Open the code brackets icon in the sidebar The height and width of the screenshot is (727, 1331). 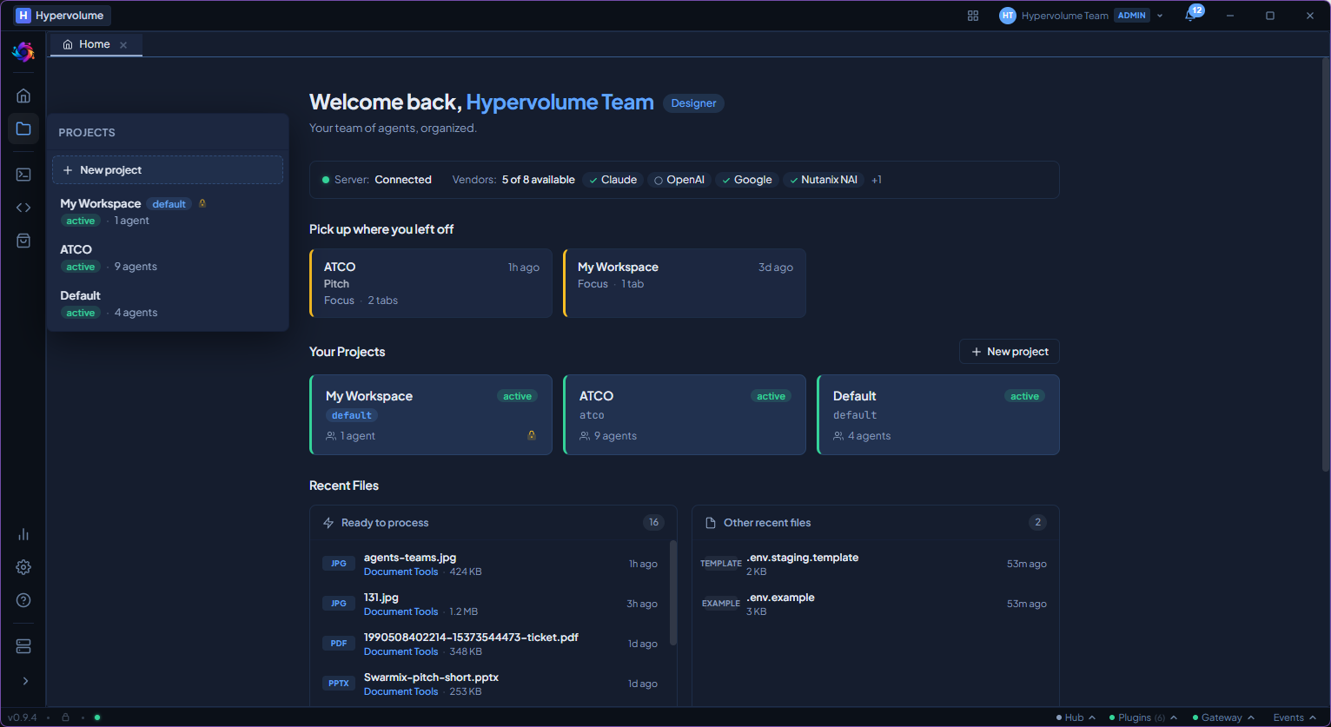(x=23, y=208)
